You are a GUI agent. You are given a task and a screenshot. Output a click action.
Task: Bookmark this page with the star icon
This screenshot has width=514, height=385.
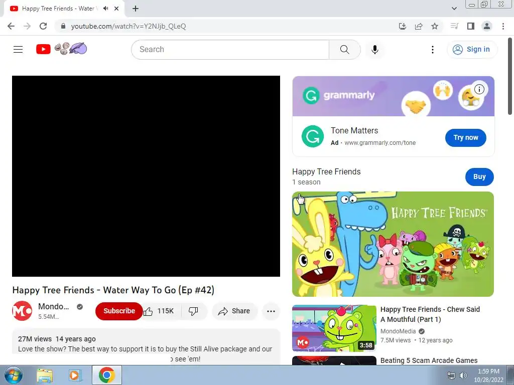tap(435, 26)
